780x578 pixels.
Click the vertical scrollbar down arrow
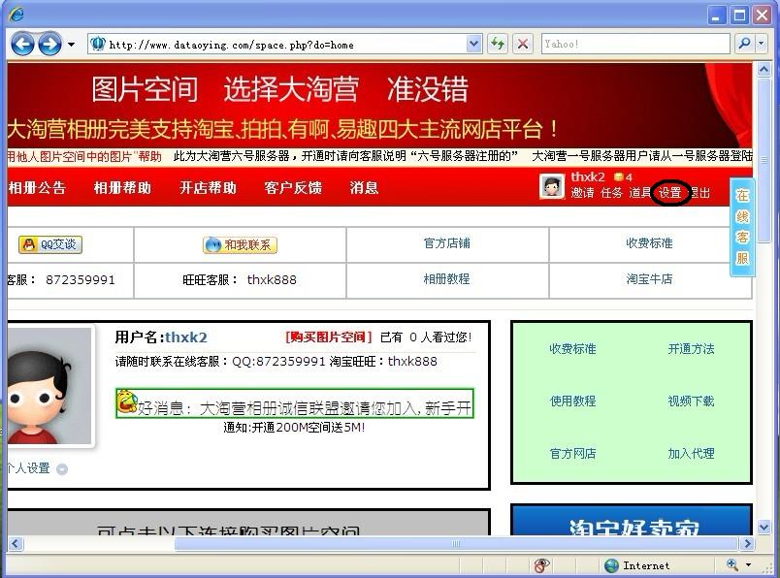point(764,528)
